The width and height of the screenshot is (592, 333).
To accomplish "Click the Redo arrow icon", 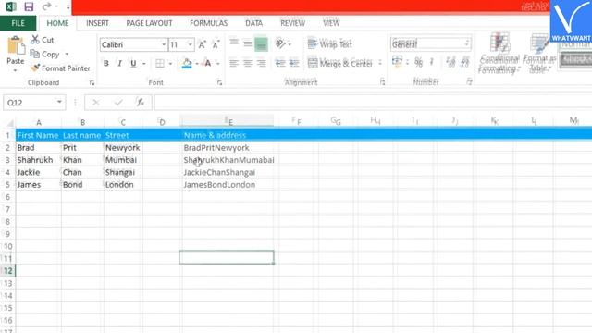I will tap(47, 6).
